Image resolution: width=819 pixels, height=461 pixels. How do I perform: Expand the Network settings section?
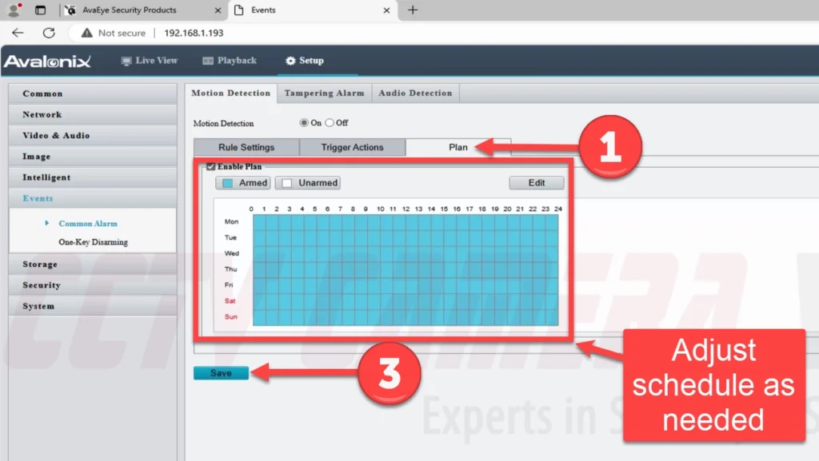(42, 114)
